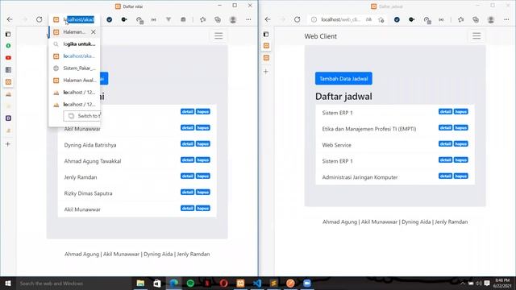
Task: Open favorites in left browser window toolbar
Action: point(202,19)
